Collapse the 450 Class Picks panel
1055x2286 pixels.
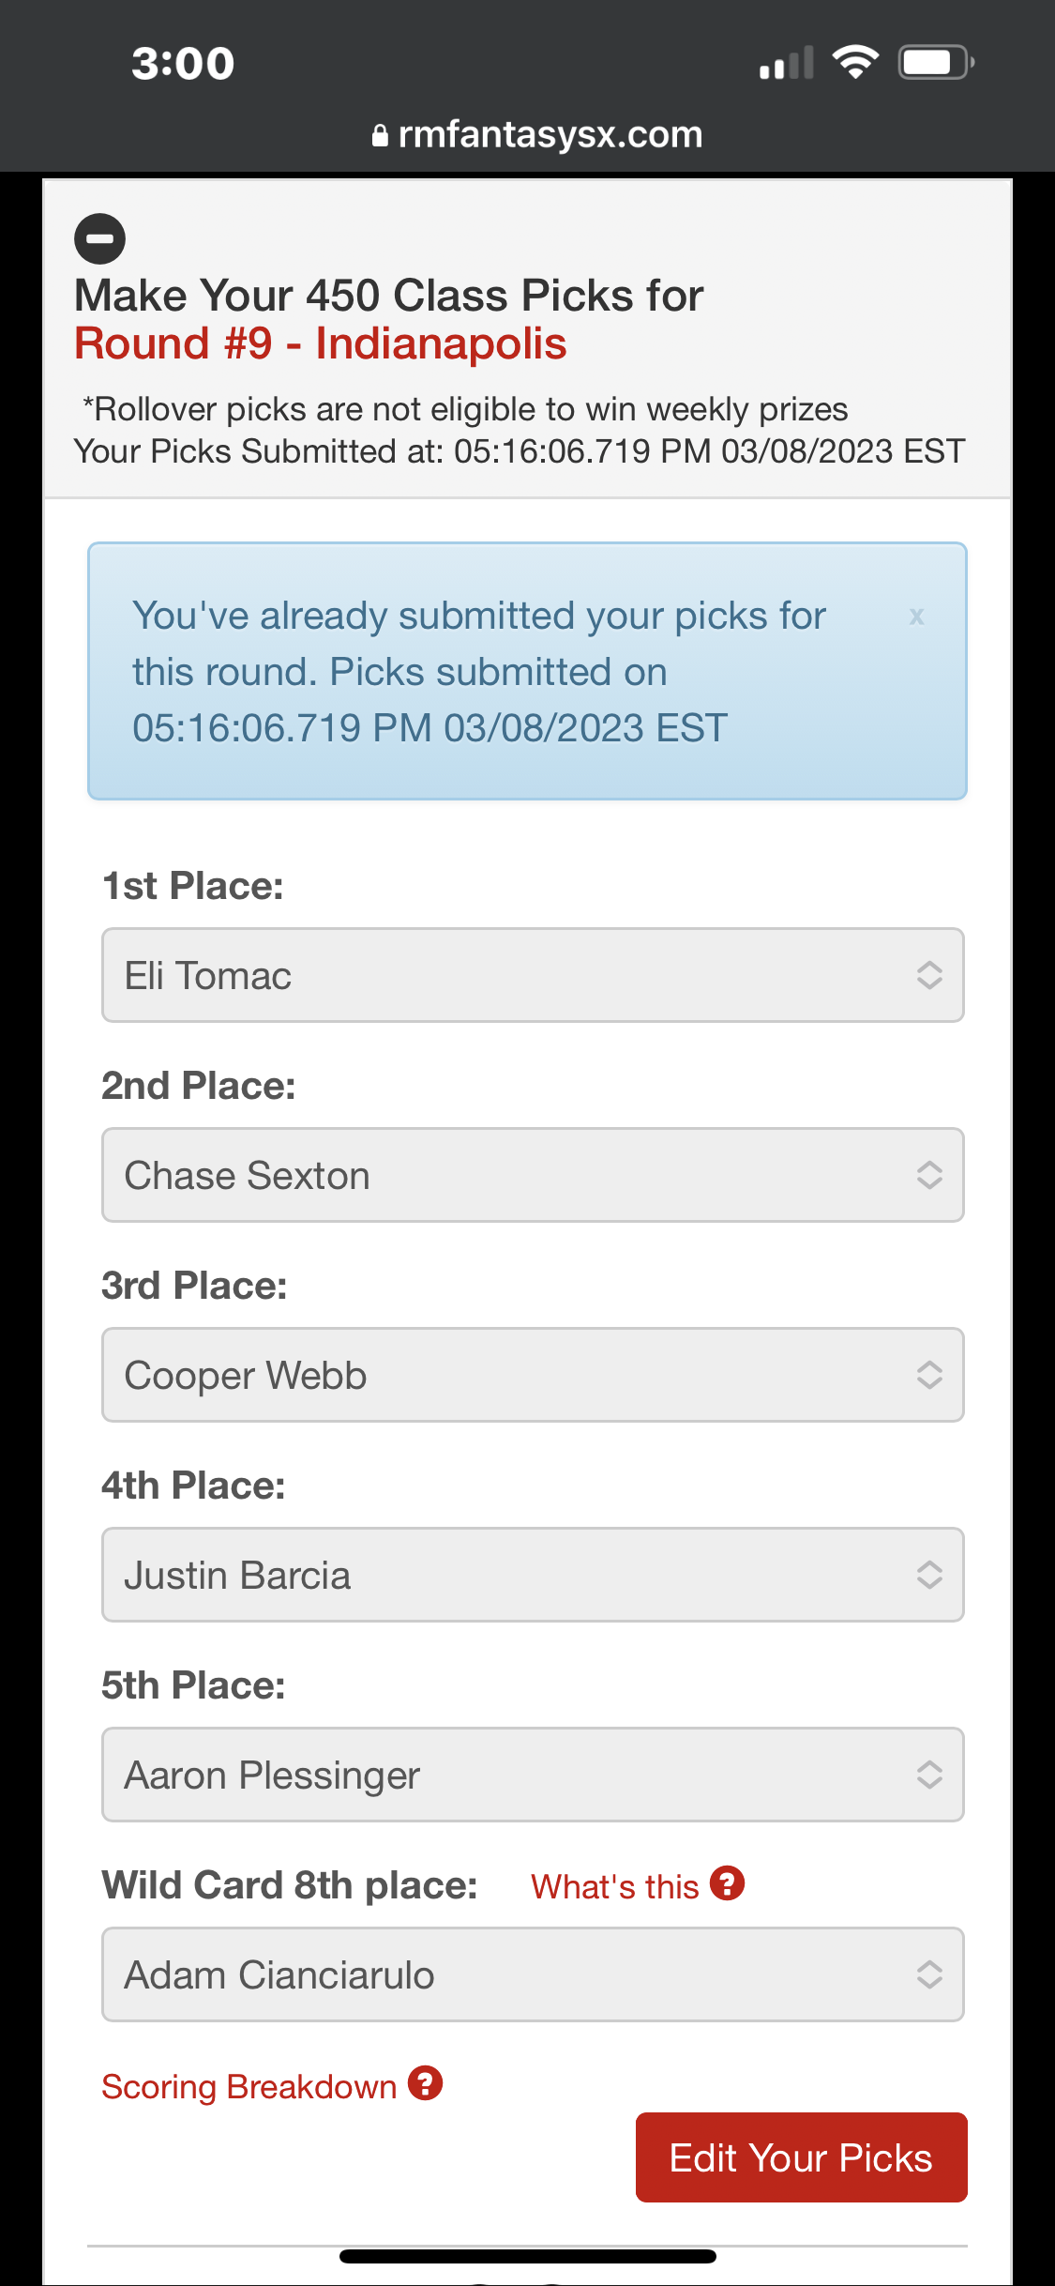tap(99, 238)
